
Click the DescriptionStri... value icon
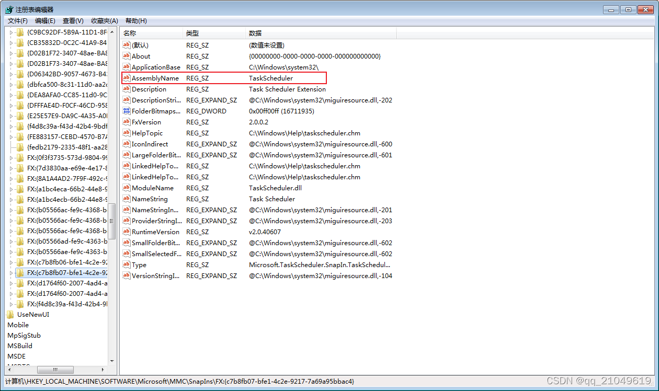click(x=126, y=100)
